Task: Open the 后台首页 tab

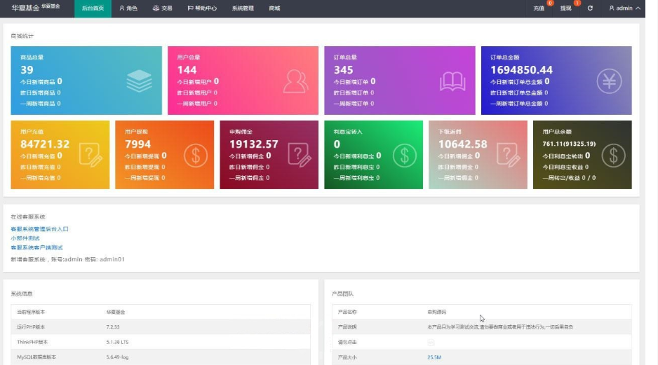Action: click(x=93, y=8)
